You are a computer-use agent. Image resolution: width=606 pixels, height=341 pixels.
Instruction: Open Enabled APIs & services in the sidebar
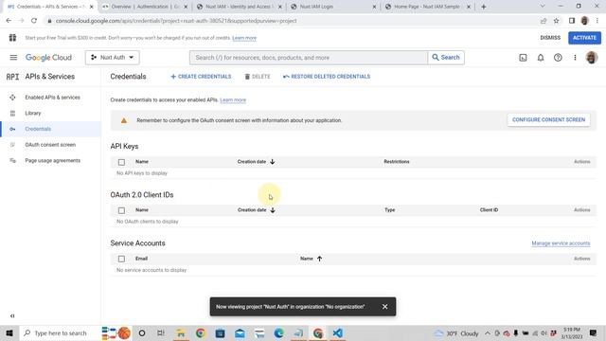52,98
